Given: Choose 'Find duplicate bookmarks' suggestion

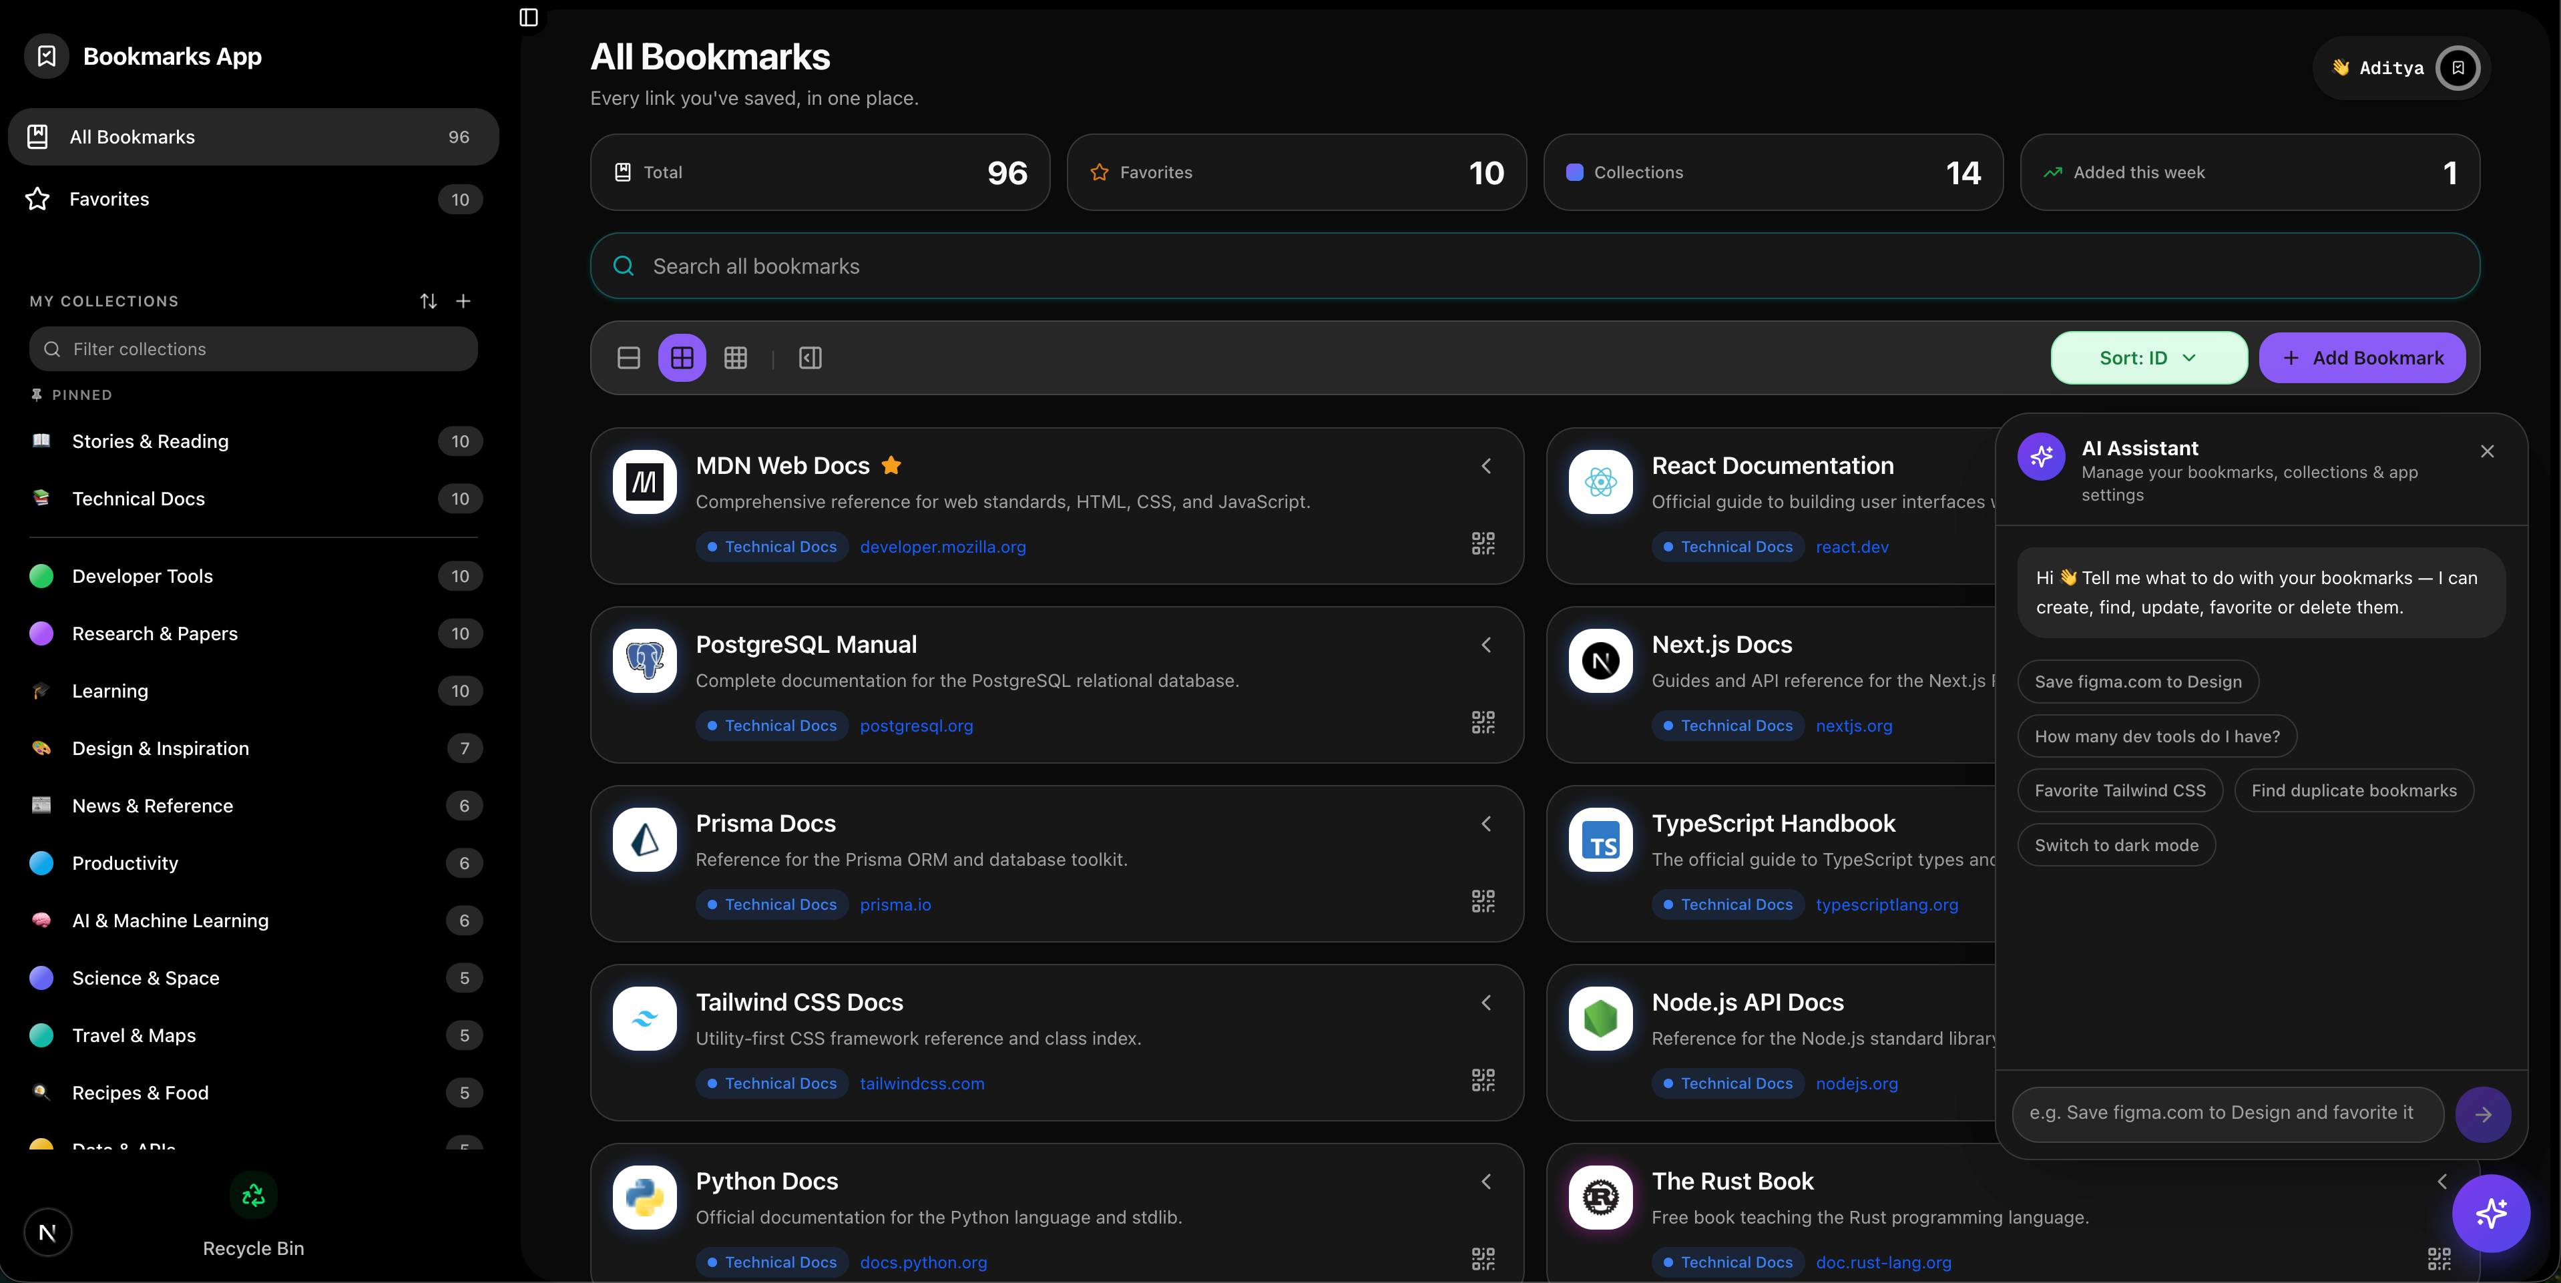Looking at the screenshot, I should (2353, 790).
